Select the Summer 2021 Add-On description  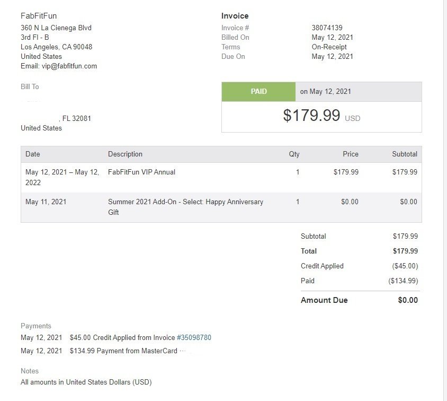coord(185,207)
